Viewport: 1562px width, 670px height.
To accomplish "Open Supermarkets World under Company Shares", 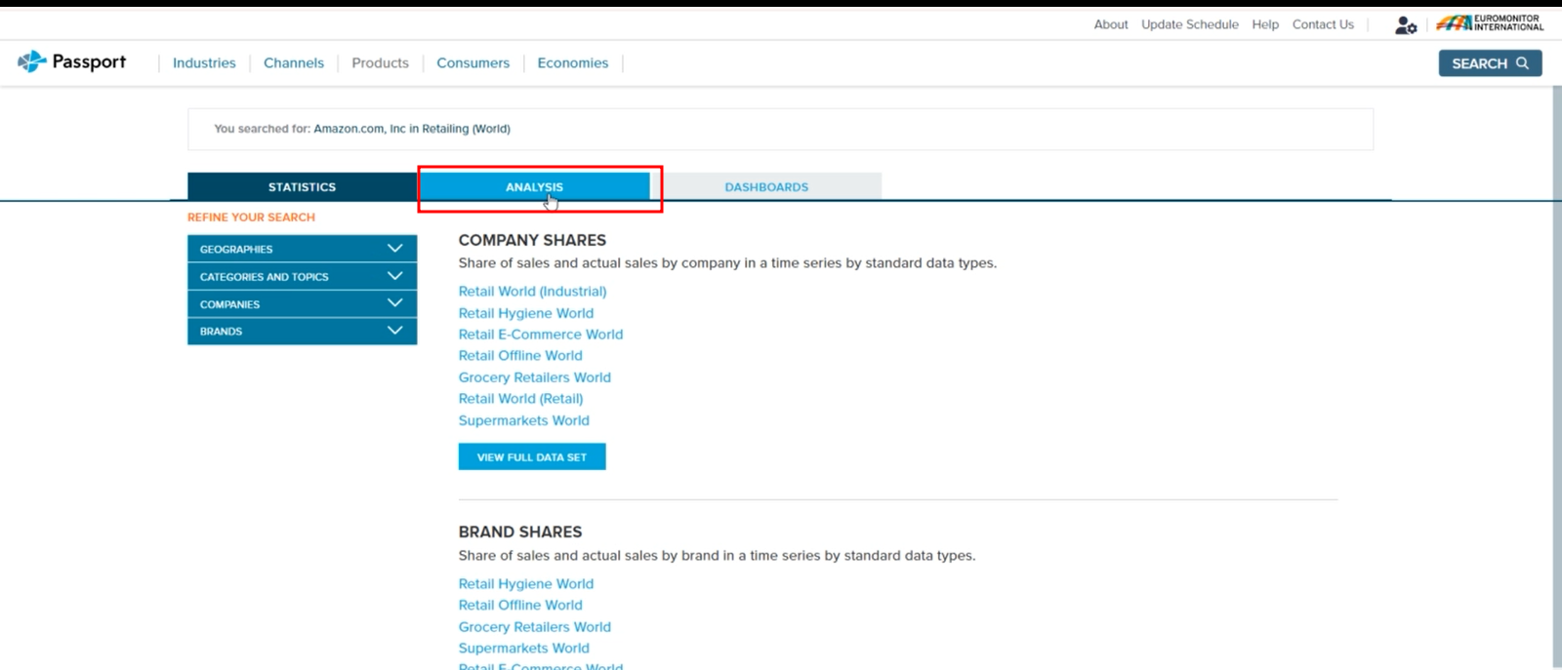I will pyautogui.click(x=523, y=420).
